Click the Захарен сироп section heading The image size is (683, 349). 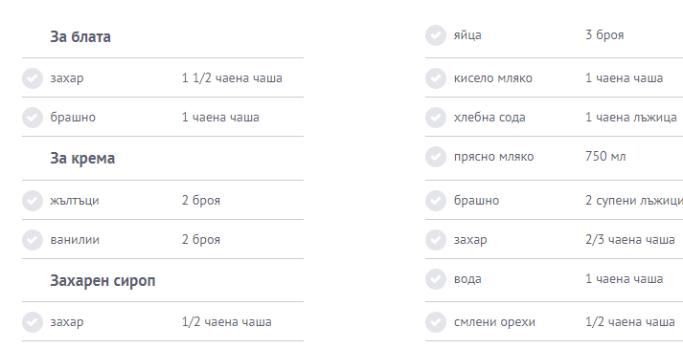coord(102,281)
